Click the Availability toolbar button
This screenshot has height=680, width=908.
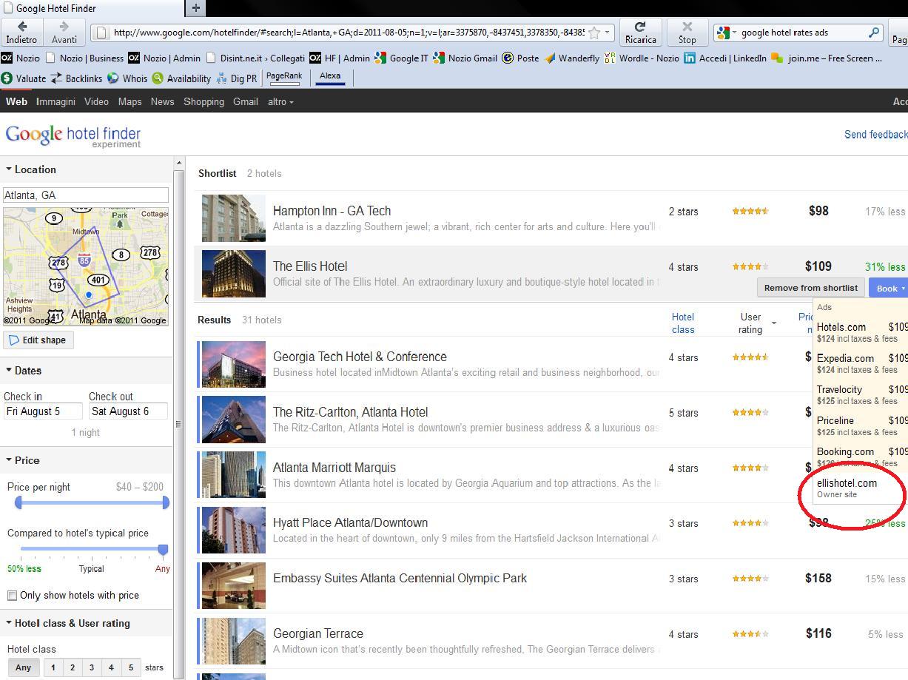[181, 78]
